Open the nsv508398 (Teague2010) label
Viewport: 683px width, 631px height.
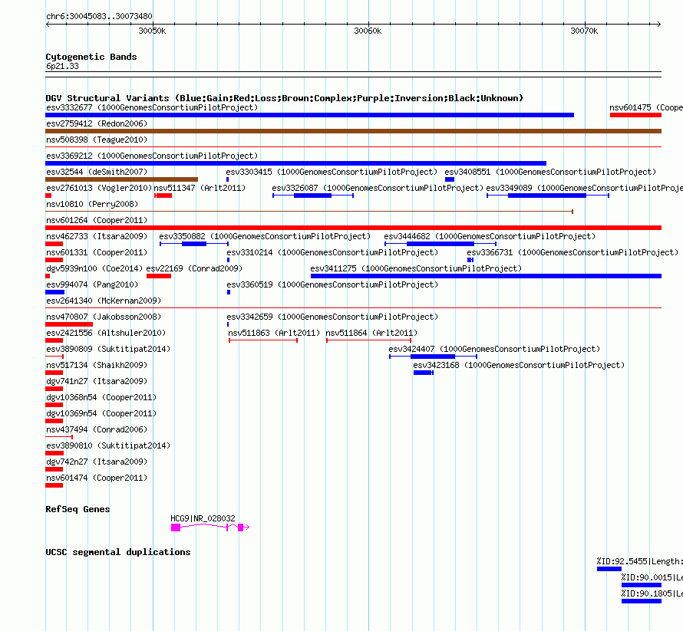[97, 140]
